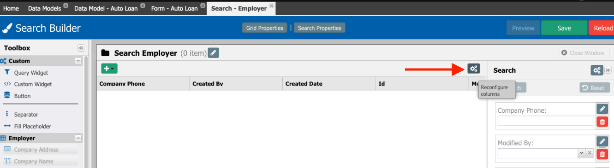Select the Custom Widget tool

(x=33, y=84)
